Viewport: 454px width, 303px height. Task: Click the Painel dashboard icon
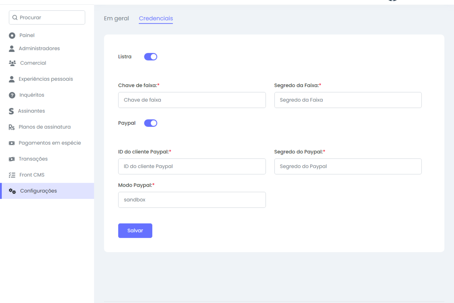tap(12, 35)
